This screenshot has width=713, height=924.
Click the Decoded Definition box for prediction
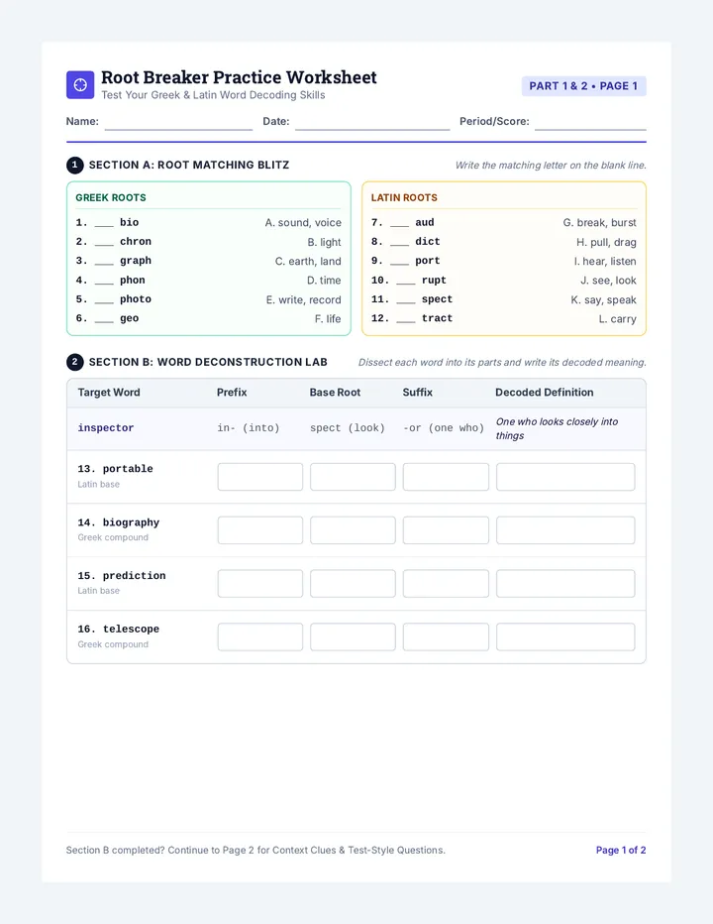pos(565,583)
